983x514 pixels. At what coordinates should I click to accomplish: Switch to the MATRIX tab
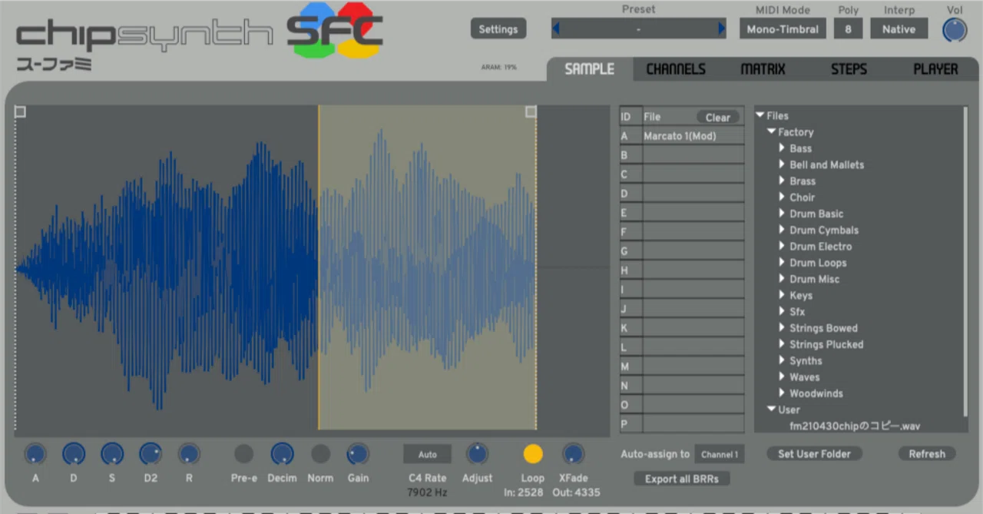(763, 69)
